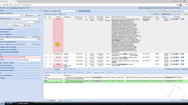Viewport: 188px width, 105px height.
Task: Click document search icon beside quick search field
Action: pos(36,22)
